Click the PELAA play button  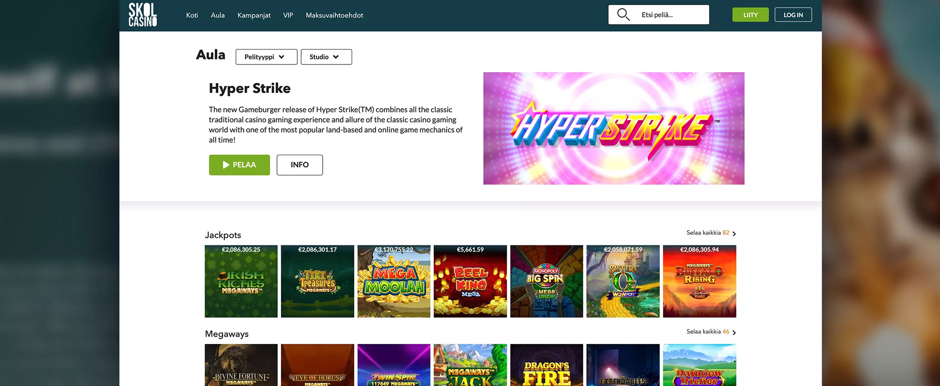pyautogui.click(x=239, y=165)
